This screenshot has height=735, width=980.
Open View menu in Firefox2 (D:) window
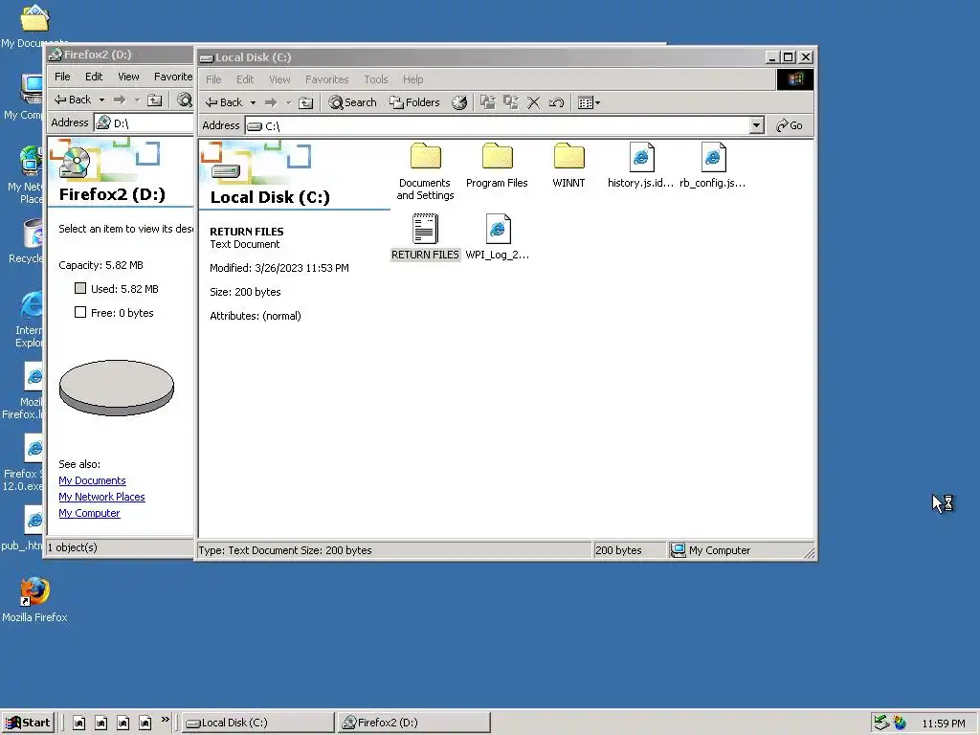click(x=128, y=77)
